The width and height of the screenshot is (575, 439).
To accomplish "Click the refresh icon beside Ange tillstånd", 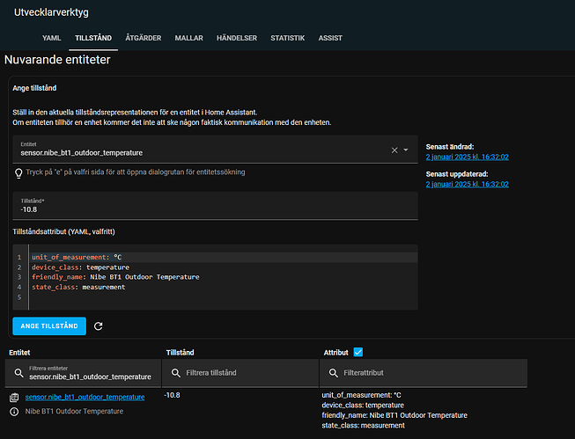I will point(99,326).
